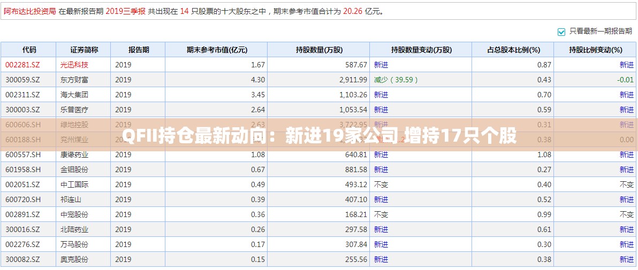
Task: Sort by the 报告期 column header
Action: 138,50
